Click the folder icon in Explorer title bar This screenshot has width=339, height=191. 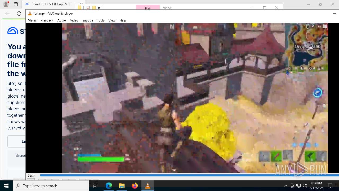(x=79, y=8)
